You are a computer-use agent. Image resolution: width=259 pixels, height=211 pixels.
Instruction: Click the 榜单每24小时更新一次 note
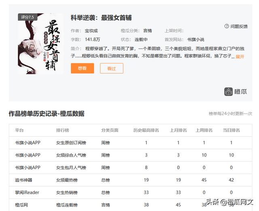[230, 114]
